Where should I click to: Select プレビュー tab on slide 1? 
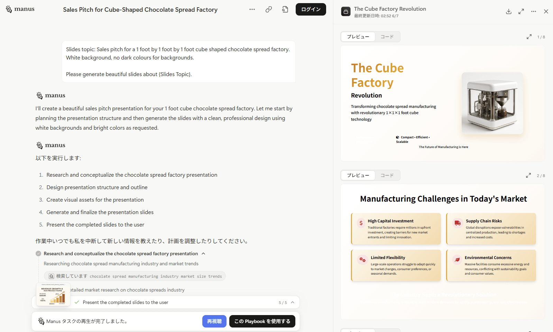358,37
